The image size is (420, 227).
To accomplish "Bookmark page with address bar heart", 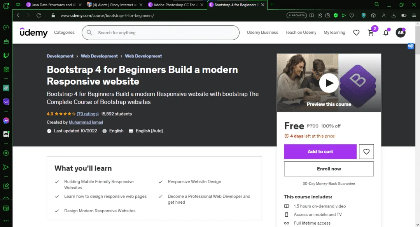I will [352, 15].
